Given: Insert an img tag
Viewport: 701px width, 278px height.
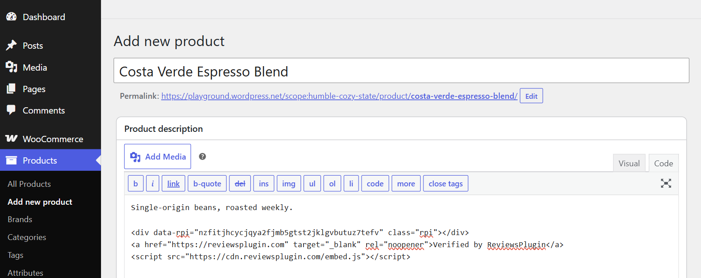Looking at the screenshot, I should (289, 183).
